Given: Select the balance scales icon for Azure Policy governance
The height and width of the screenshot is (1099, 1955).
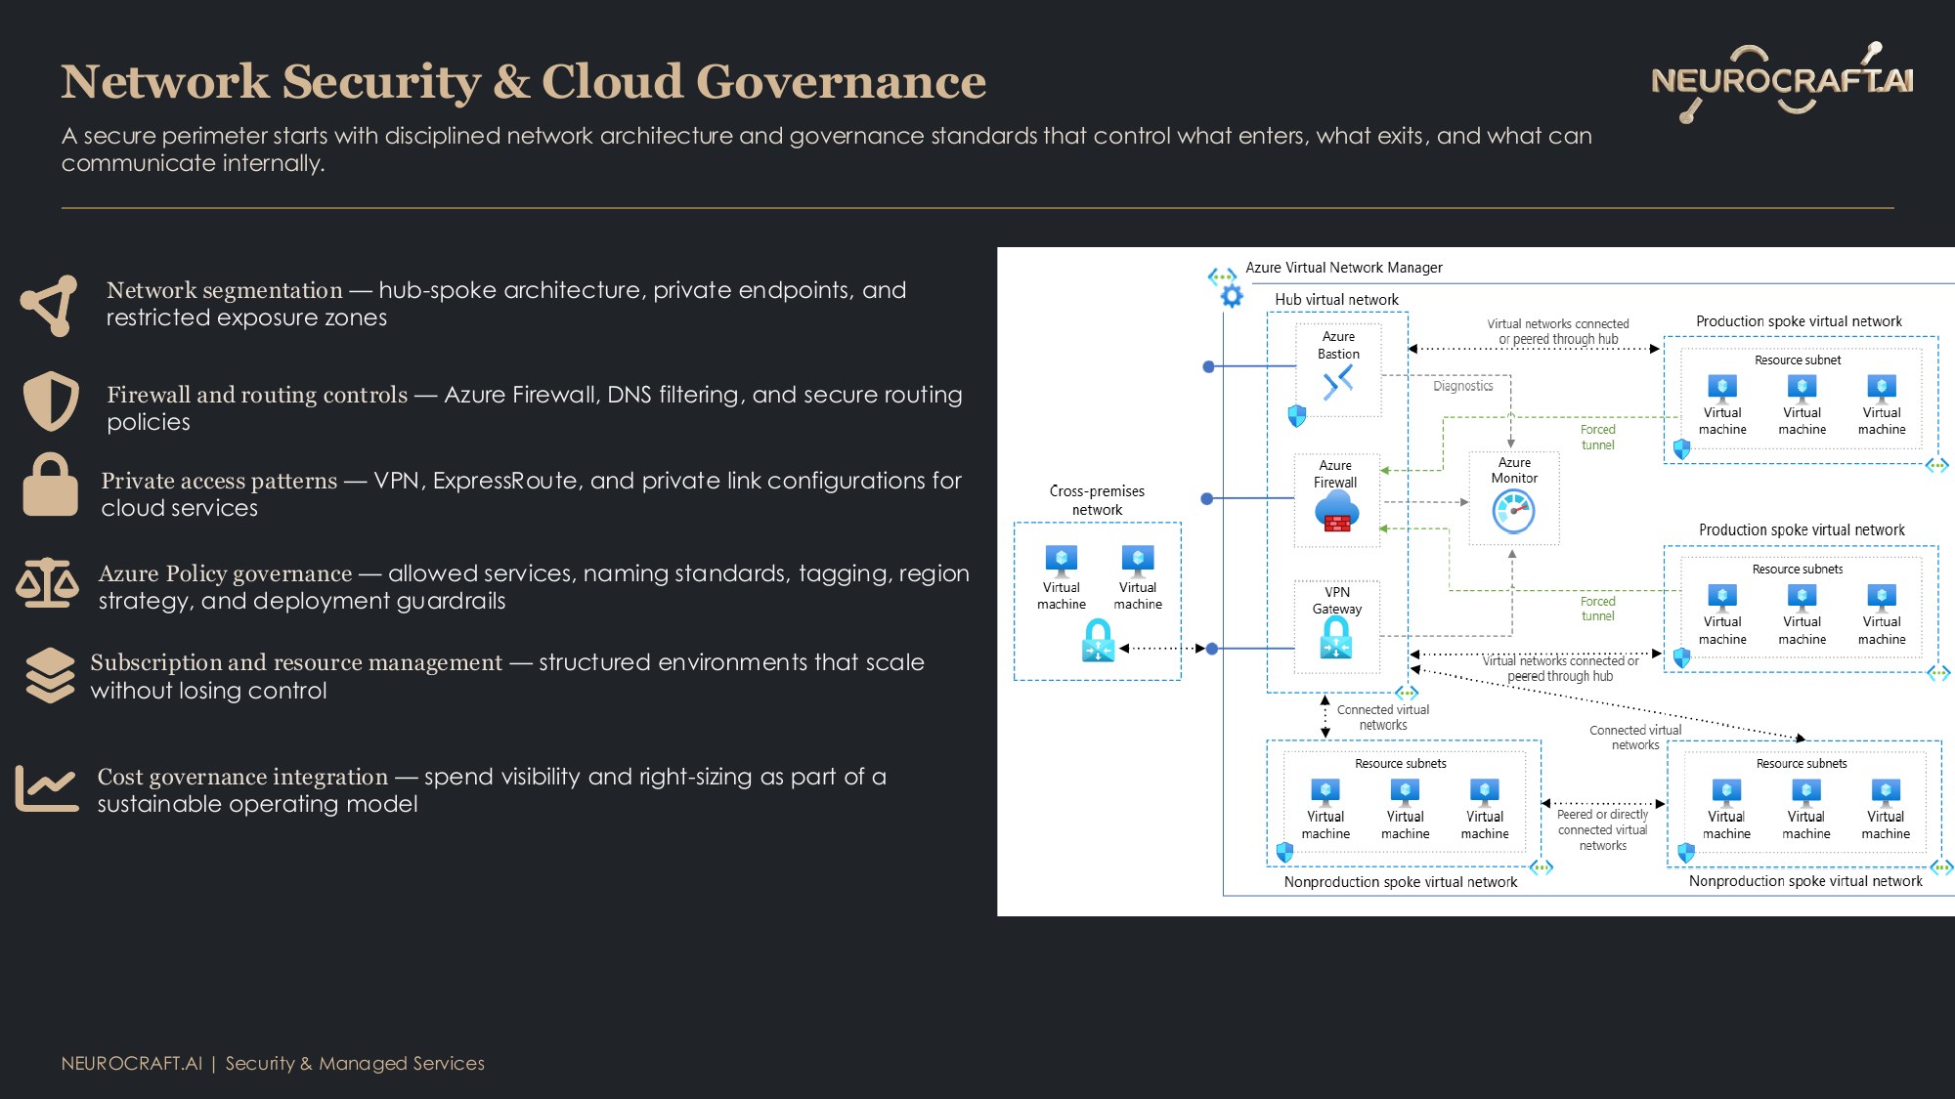Looking at the screenshot, I should click(47, 583).
